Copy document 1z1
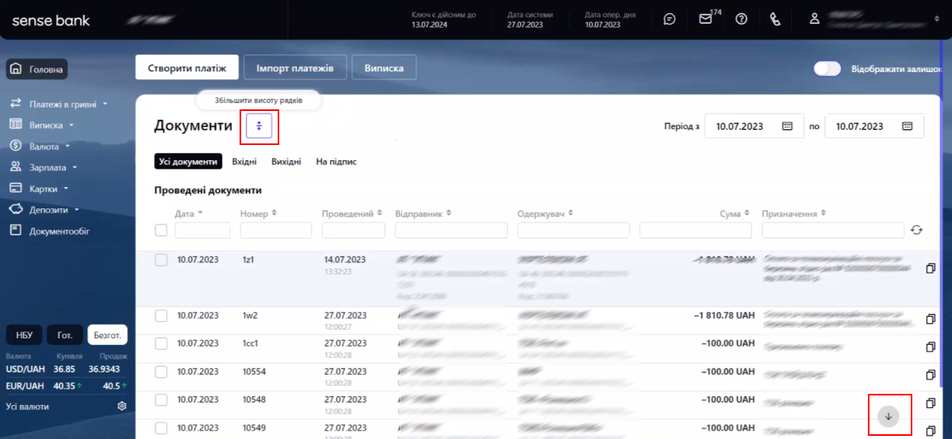Screen dimensions: 952x439 (x=931, y=269)
